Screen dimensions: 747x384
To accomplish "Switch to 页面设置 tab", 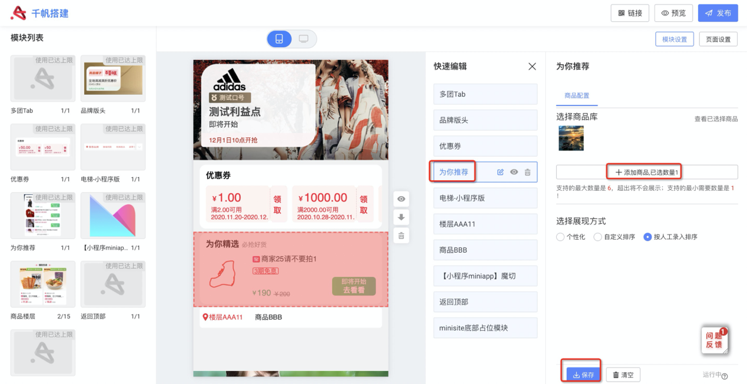I will click(x=718, y=39).
